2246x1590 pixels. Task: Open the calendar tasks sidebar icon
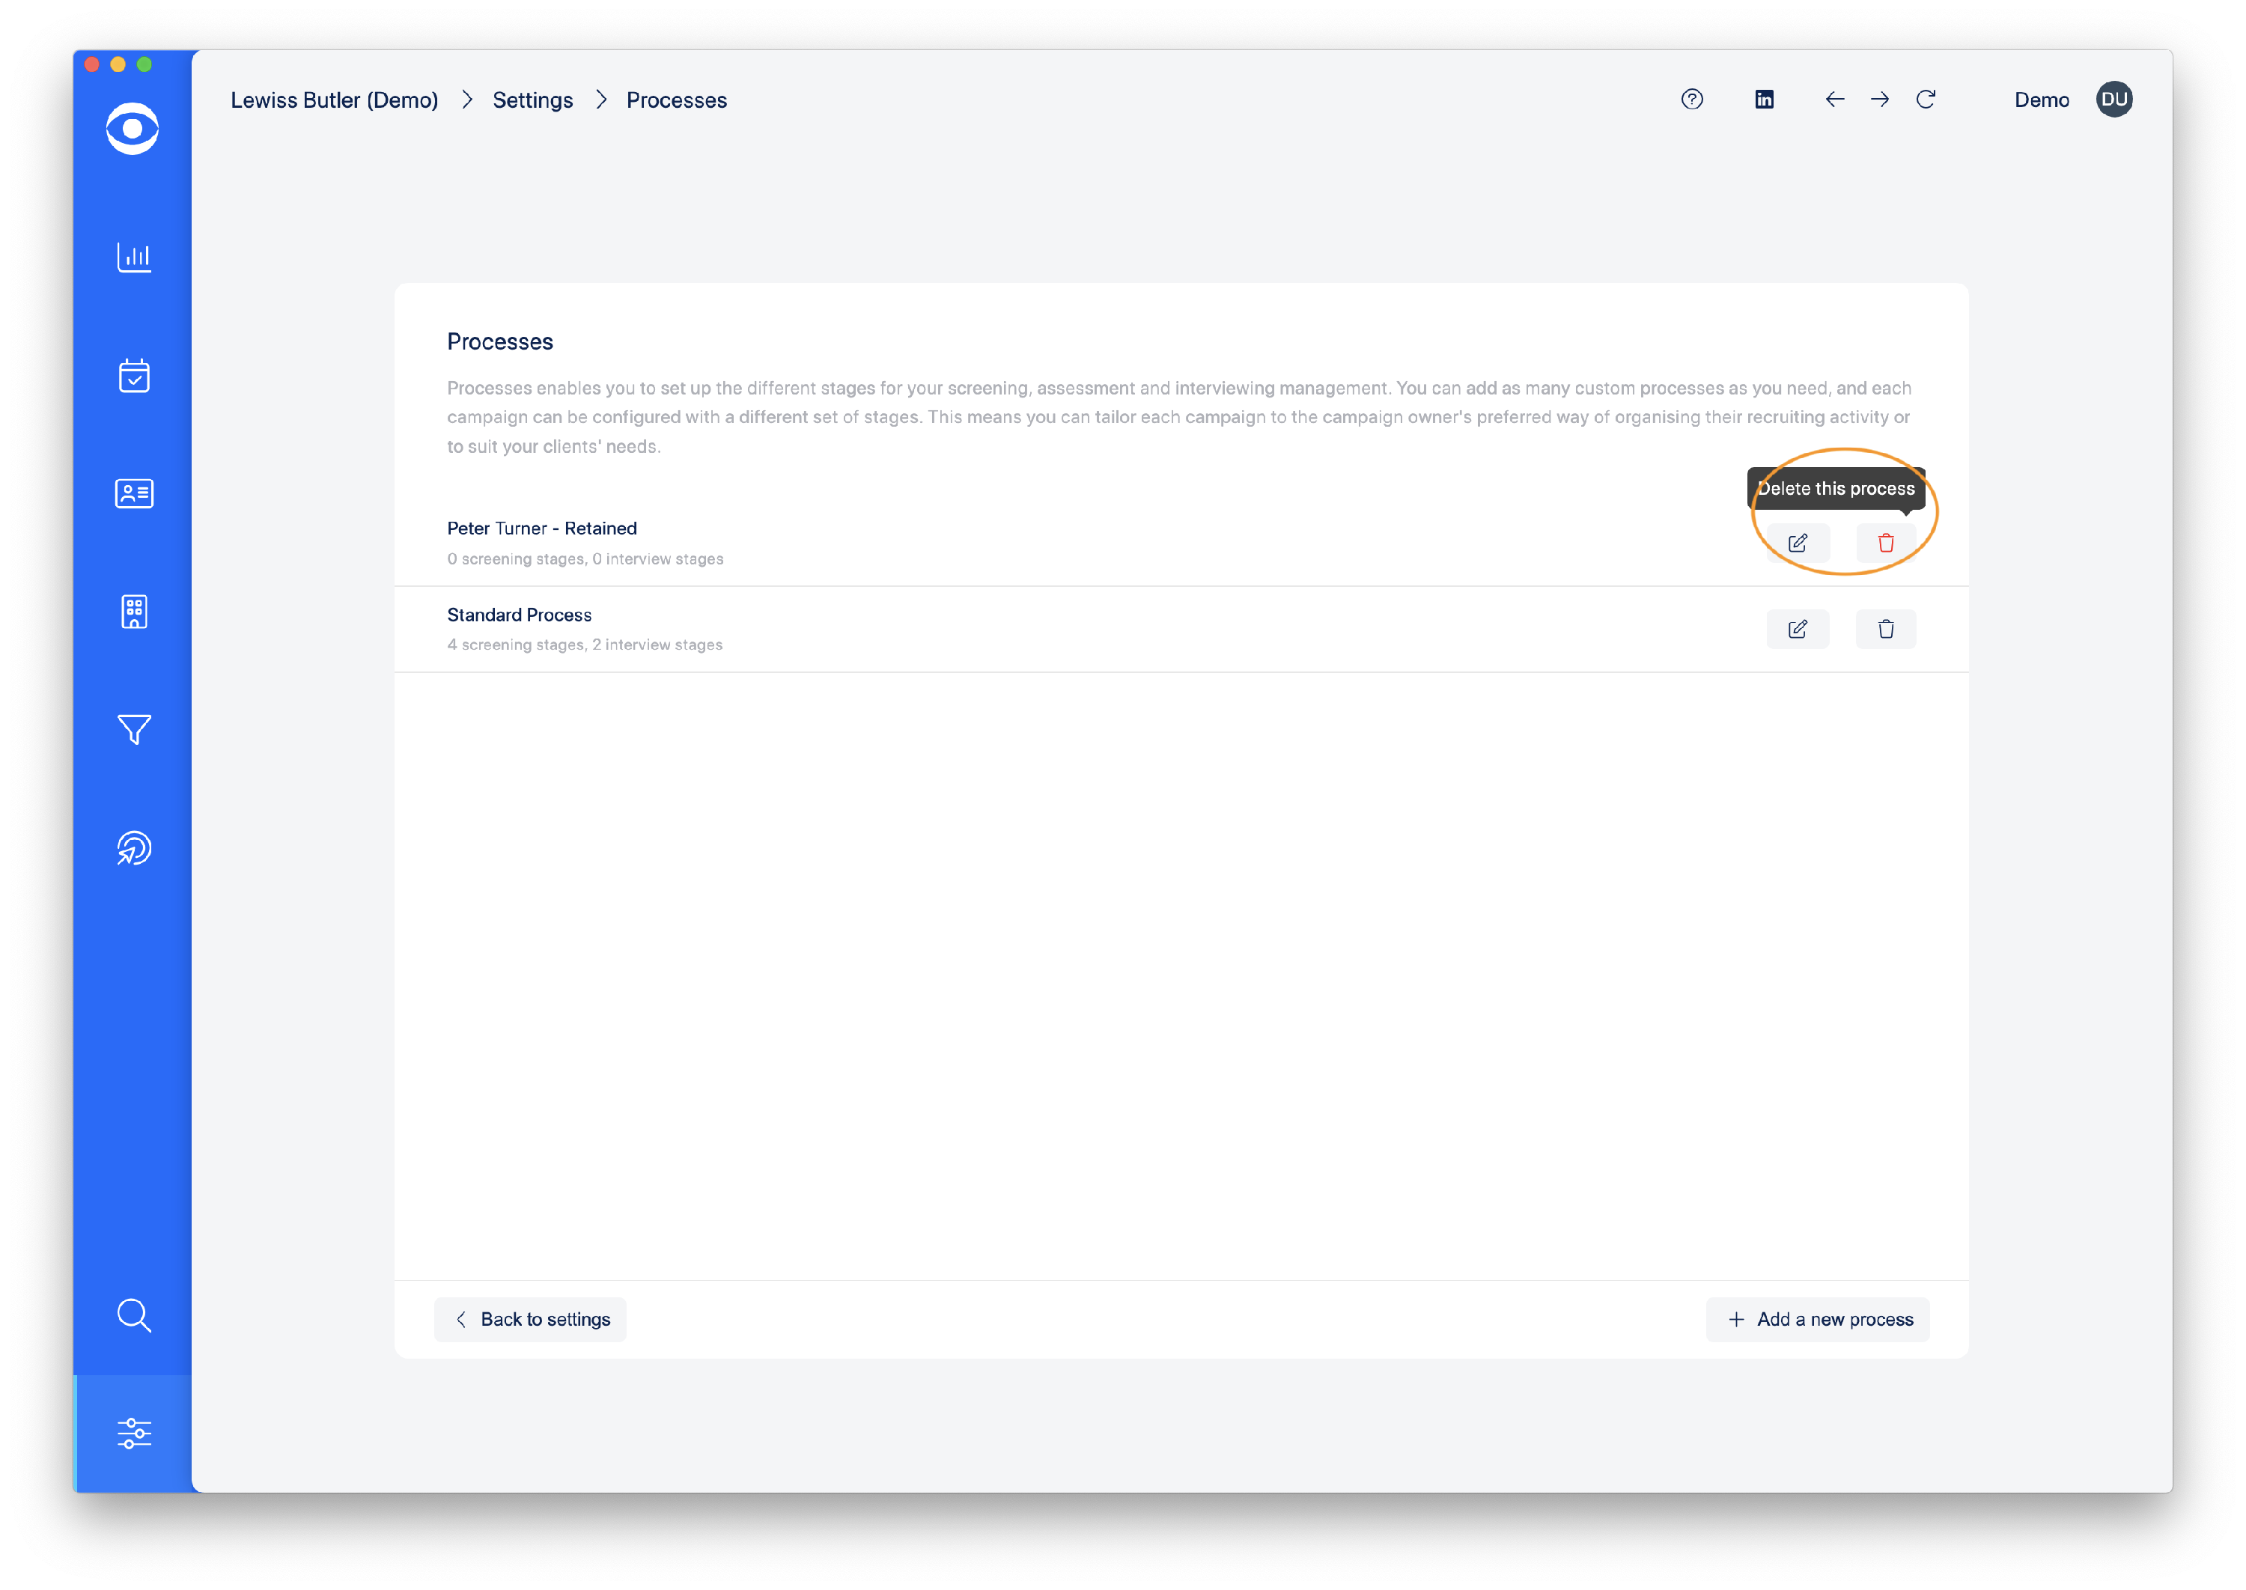(x=134, y=376)
